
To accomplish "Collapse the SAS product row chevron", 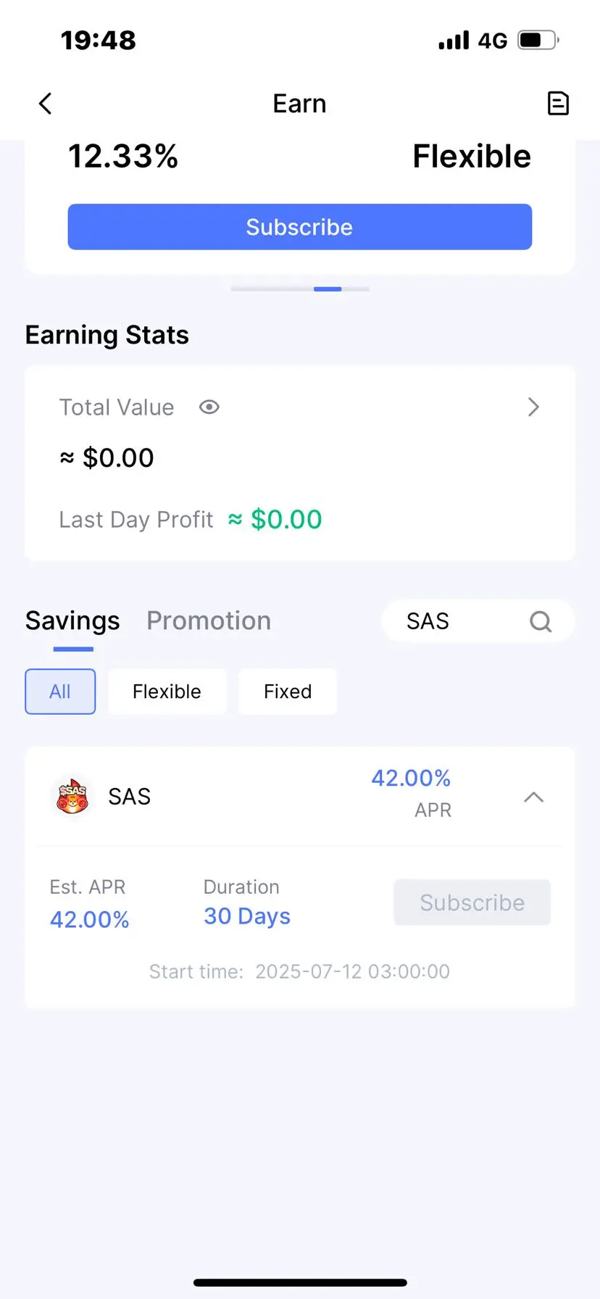I will coord(533,797).
